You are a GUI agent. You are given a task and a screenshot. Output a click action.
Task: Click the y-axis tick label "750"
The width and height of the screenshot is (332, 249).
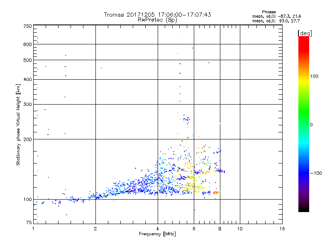(27, 26)
